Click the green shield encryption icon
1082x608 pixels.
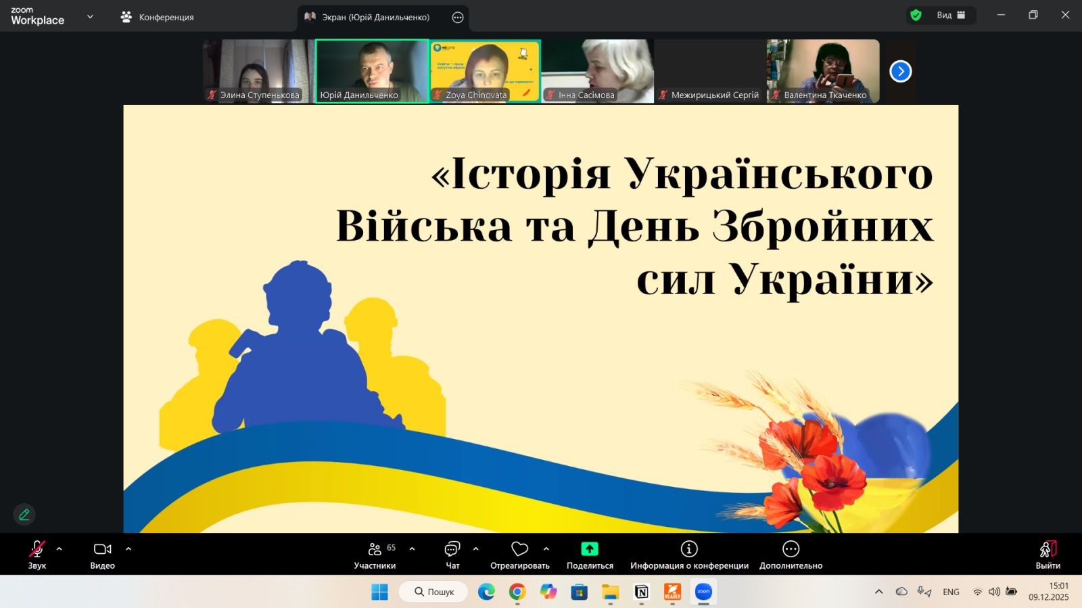916,15
